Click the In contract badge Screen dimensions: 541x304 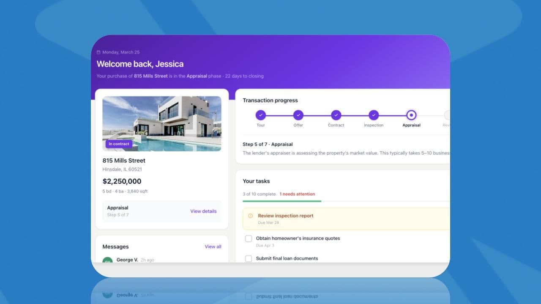coord(119,144)
